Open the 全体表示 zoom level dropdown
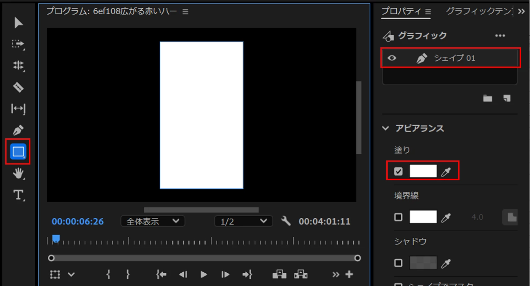 tap(153, 221)
